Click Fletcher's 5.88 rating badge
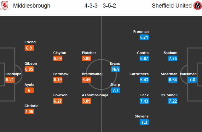Viewport: 202px width, 132px height. 86,58
